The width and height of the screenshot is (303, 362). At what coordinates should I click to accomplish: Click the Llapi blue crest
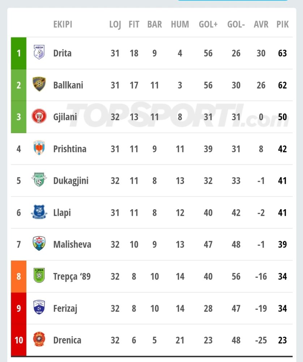(x=39, y=212)
